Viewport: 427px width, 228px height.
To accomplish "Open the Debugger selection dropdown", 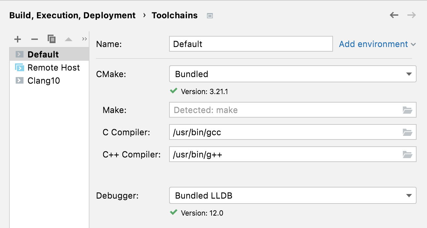I will click(x=410, y=196).
